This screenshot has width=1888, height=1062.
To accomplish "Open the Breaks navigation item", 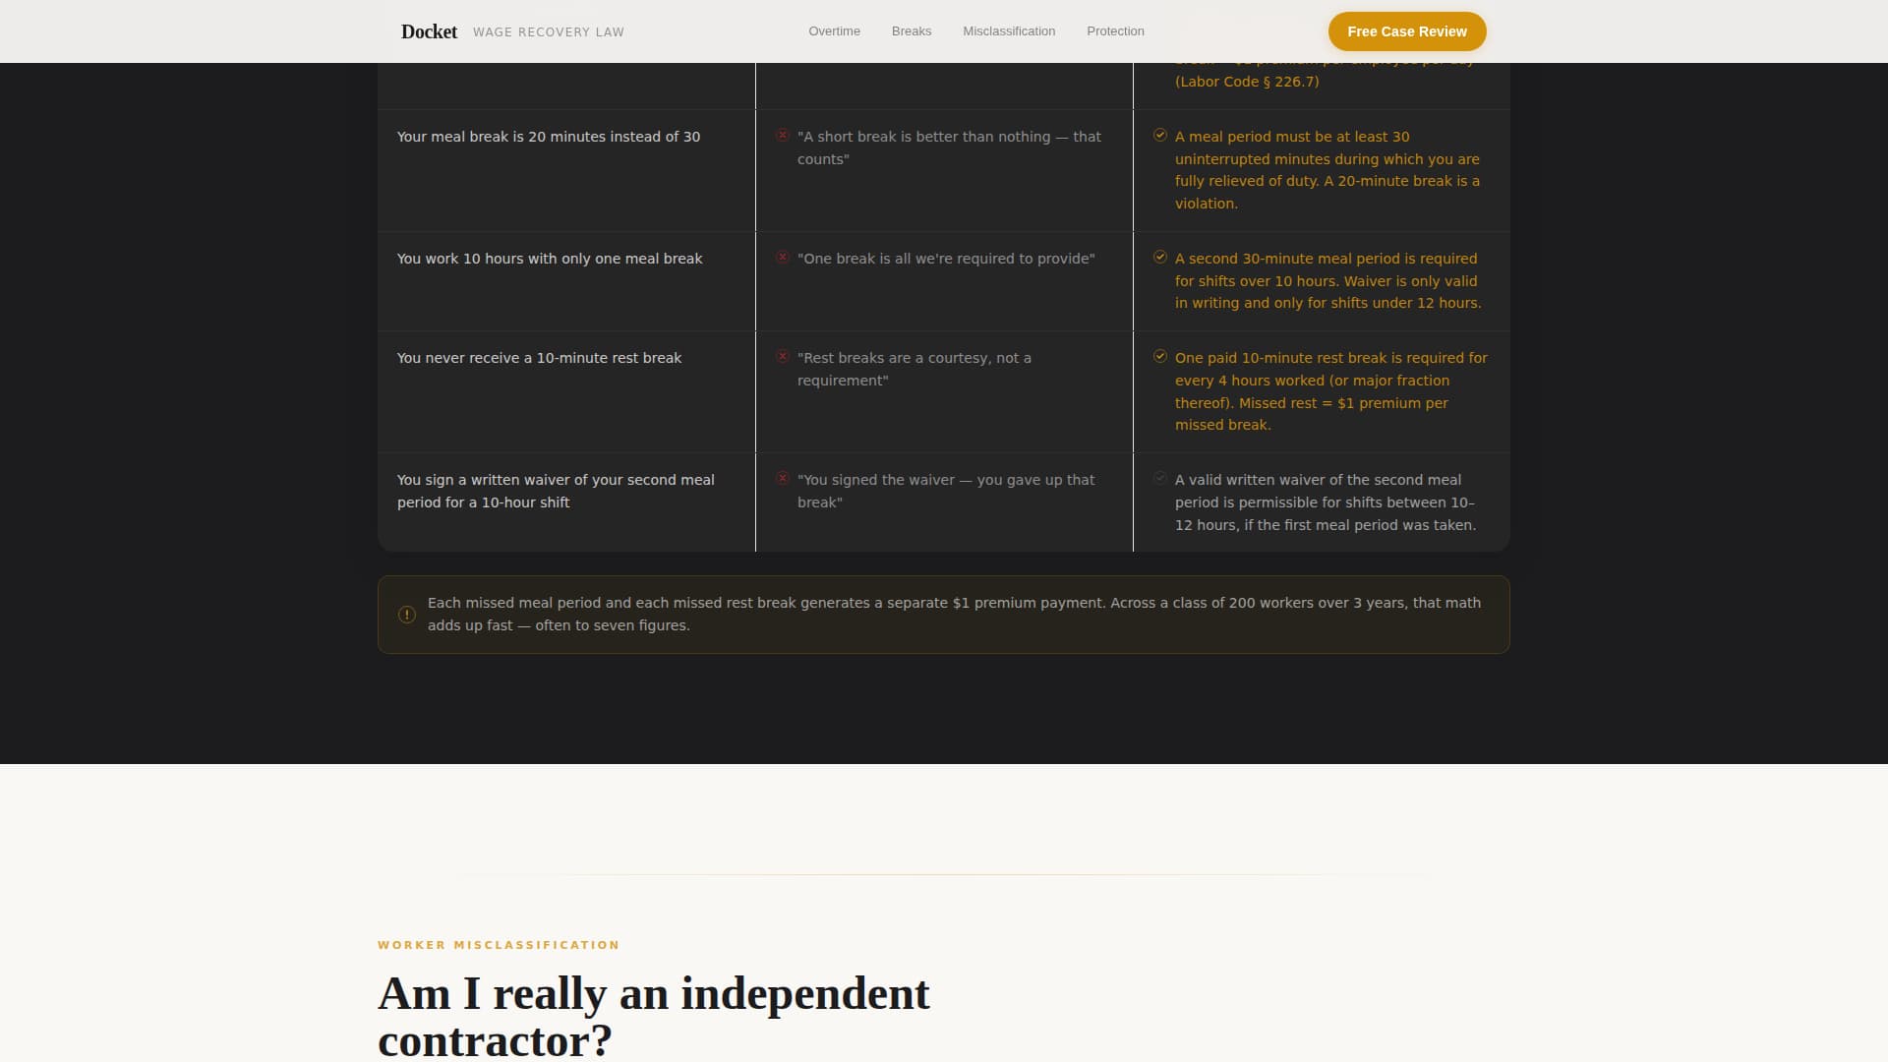I will (x=911, y=30).
